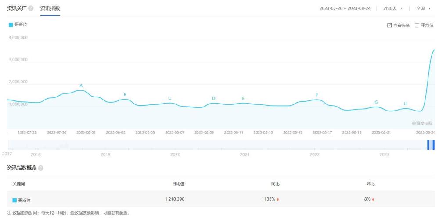Open the date range 2023-07-26 ~ 2023-08-24 picker

(345, 8)
